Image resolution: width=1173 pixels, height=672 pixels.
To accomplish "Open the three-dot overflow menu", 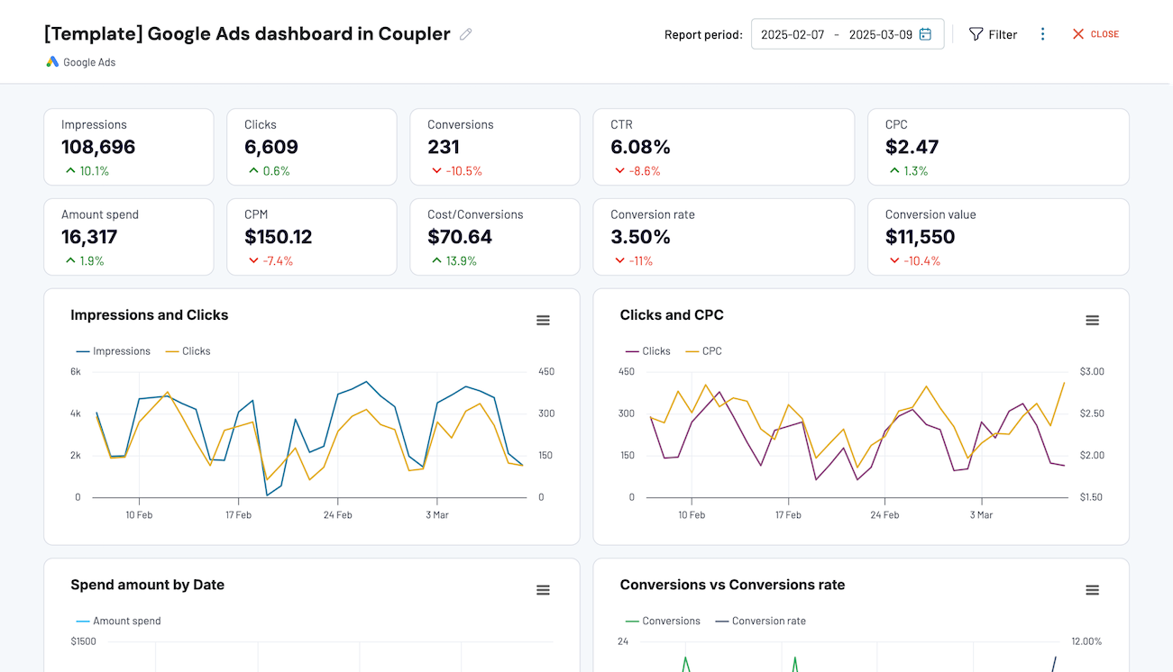I will pyautogui.click(x=1043, y=33).
